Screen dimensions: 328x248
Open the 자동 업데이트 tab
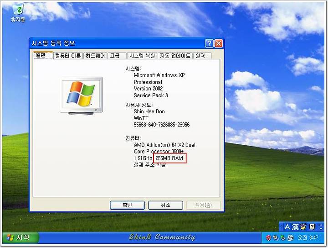175,56
